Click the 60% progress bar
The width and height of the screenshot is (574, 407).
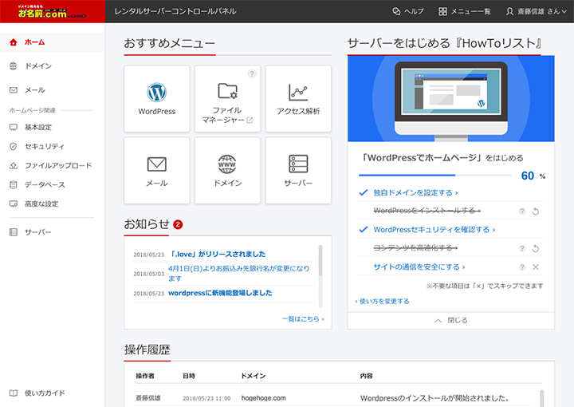pyautogui.click(x=434, y=175)
